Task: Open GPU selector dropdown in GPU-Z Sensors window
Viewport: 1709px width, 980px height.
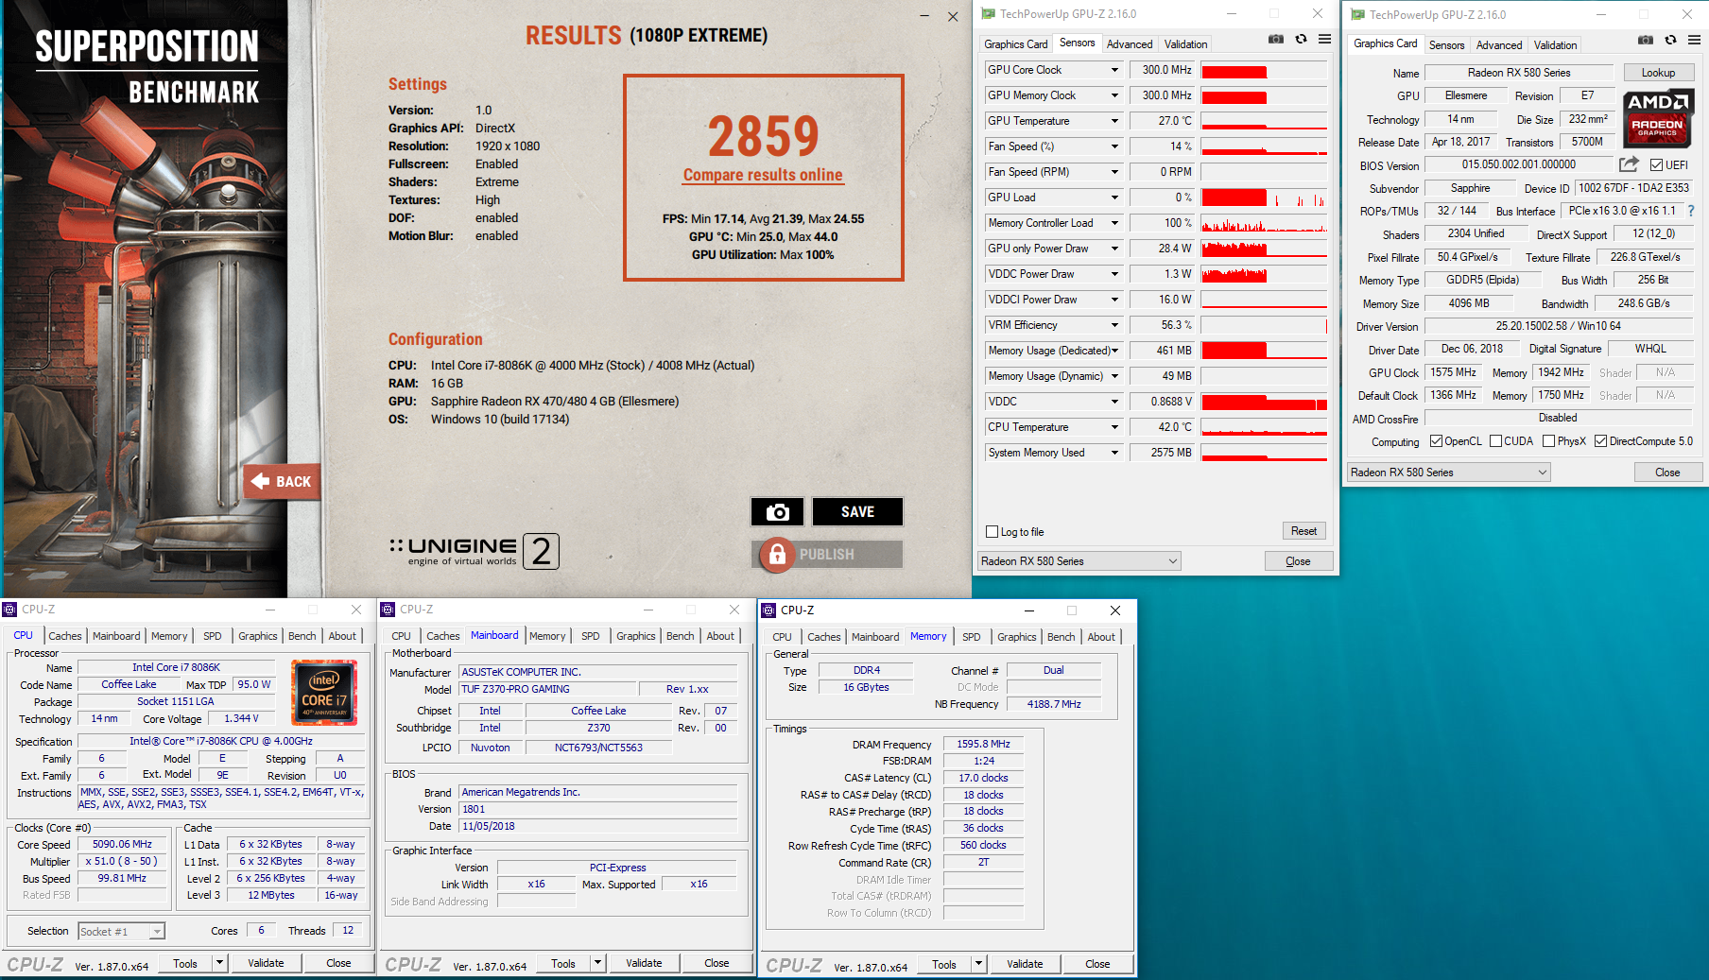Action: pyautogui.click(x=1079, y=561)
